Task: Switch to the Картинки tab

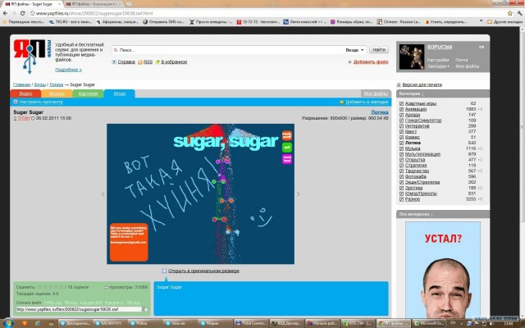Action: point(88,93)
